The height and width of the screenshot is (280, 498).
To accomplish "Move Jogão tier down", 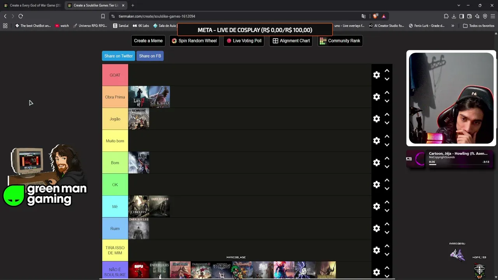I will click(x=387, y=123).
